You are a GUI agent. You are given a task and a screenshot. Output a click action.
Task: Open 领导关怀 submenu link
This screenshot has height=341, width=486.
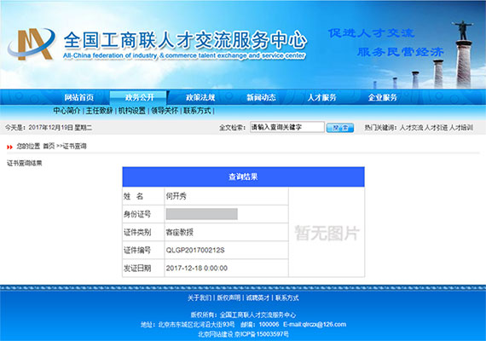click(165, 111)
